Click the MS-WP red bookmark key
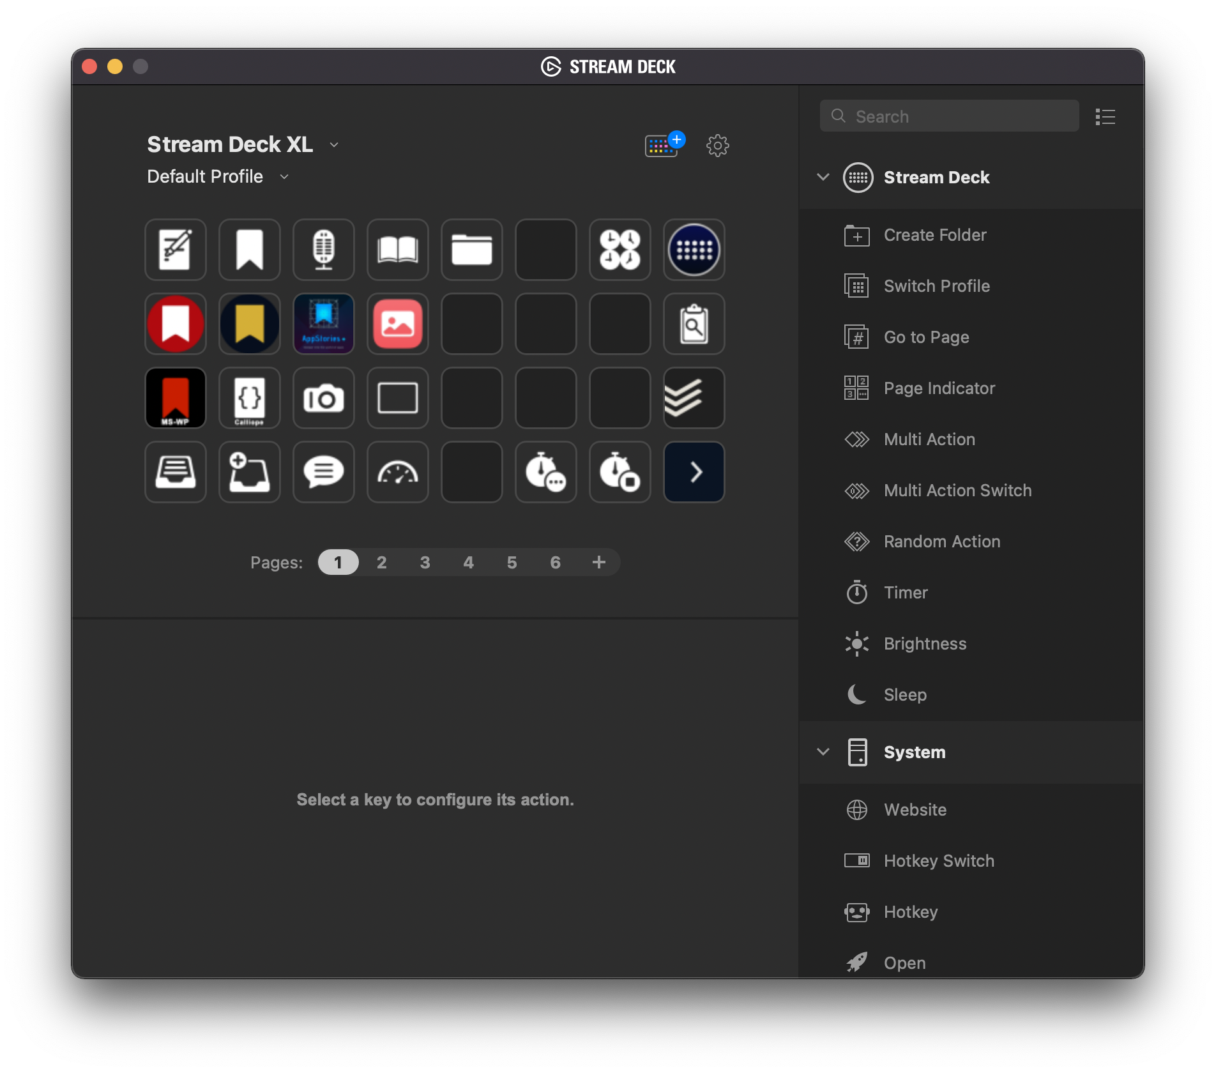The height and width of the screenshot is (1073, 1216). (176, 398)
